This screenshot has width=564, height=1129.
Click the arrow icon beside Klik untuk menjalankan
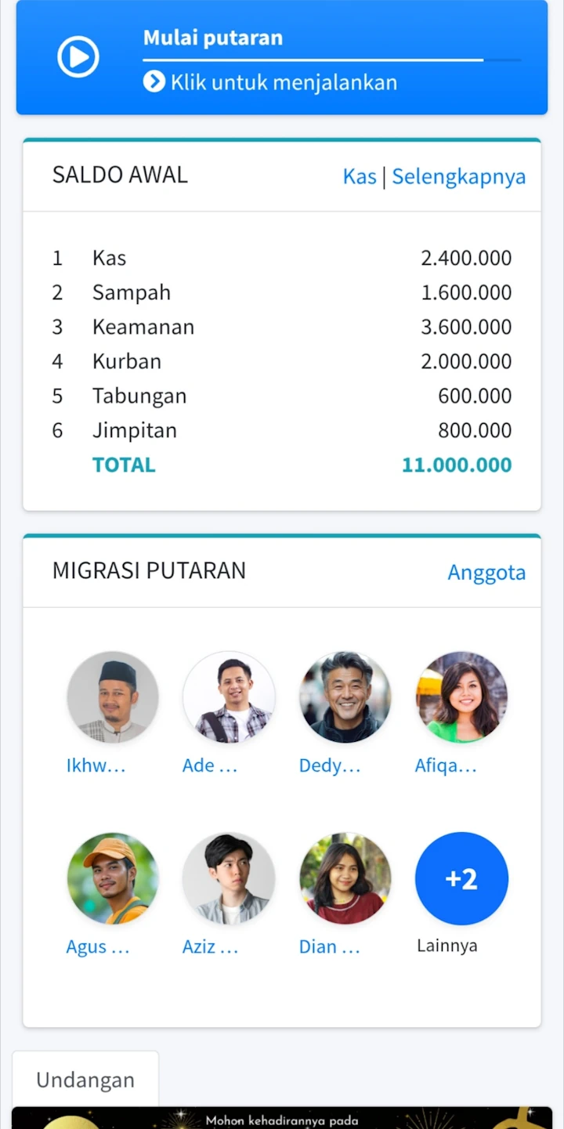pyautogui.click(x=154, y=81)
